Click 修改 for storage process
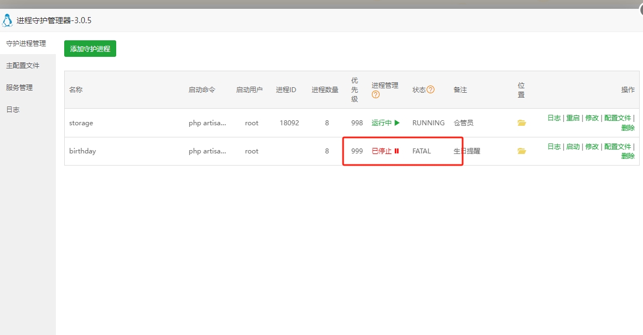 [x=592, y=118]
